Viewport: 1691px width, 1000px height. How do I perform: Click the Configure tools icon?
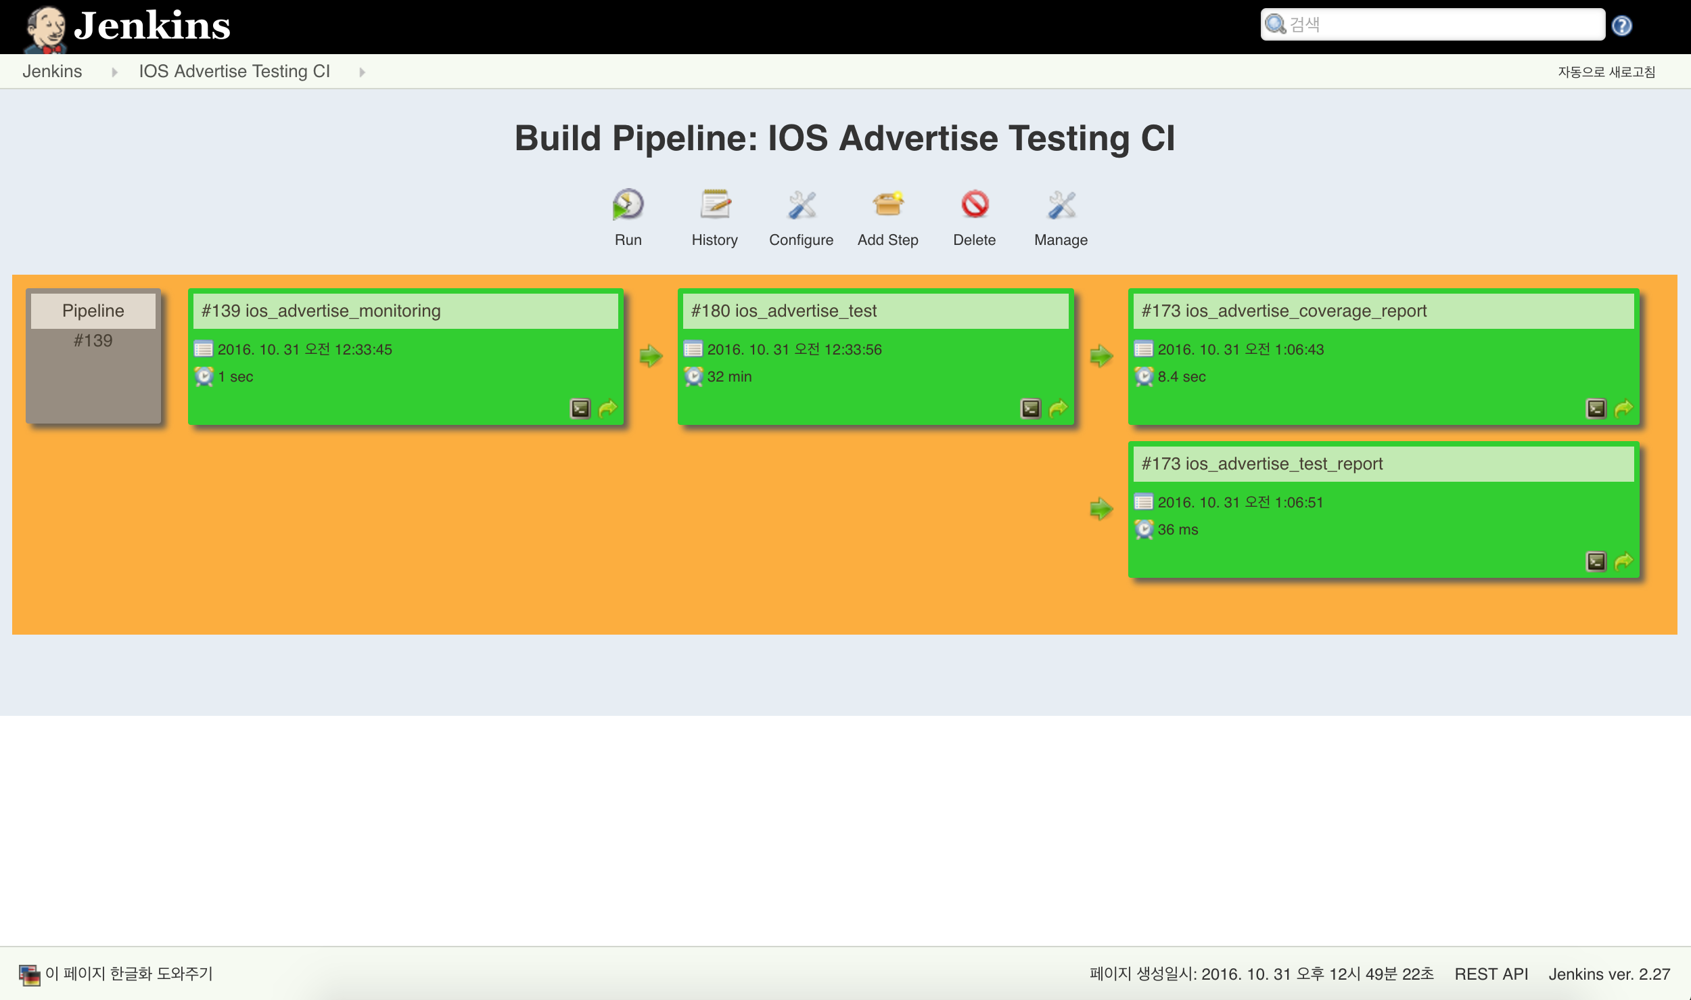pyautogui.click(x=802, y=204)
